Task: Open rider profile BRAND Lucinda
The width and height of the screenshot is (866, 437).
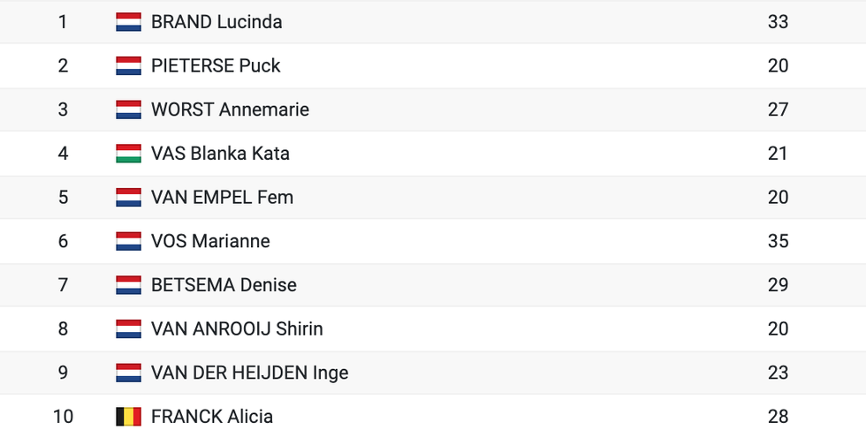Action: tap(216, 22)
